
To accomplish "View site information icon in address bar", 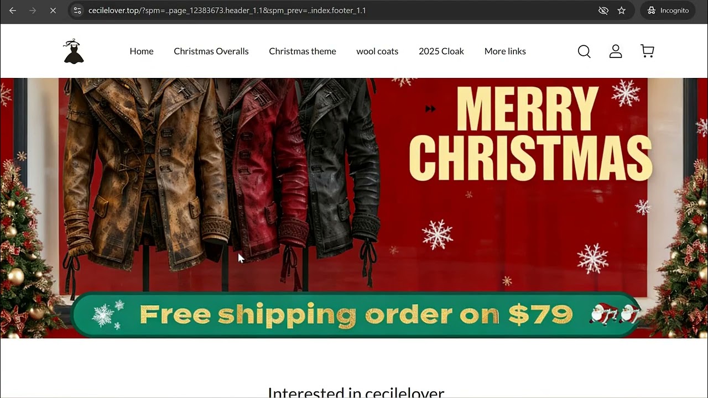I will pos(77,11).
